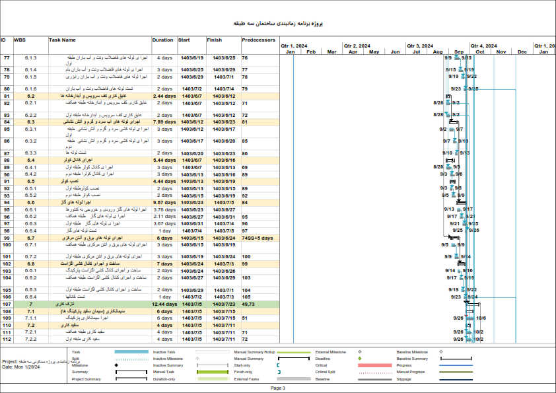Click the Finish-only bracket legend symbol

(279, 373)
